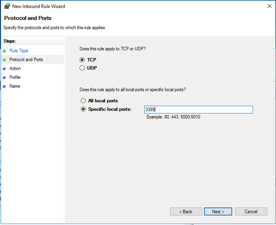
Task: Click the Name step in sidebar
Action: pyautogui.click(x=15, y=86)
